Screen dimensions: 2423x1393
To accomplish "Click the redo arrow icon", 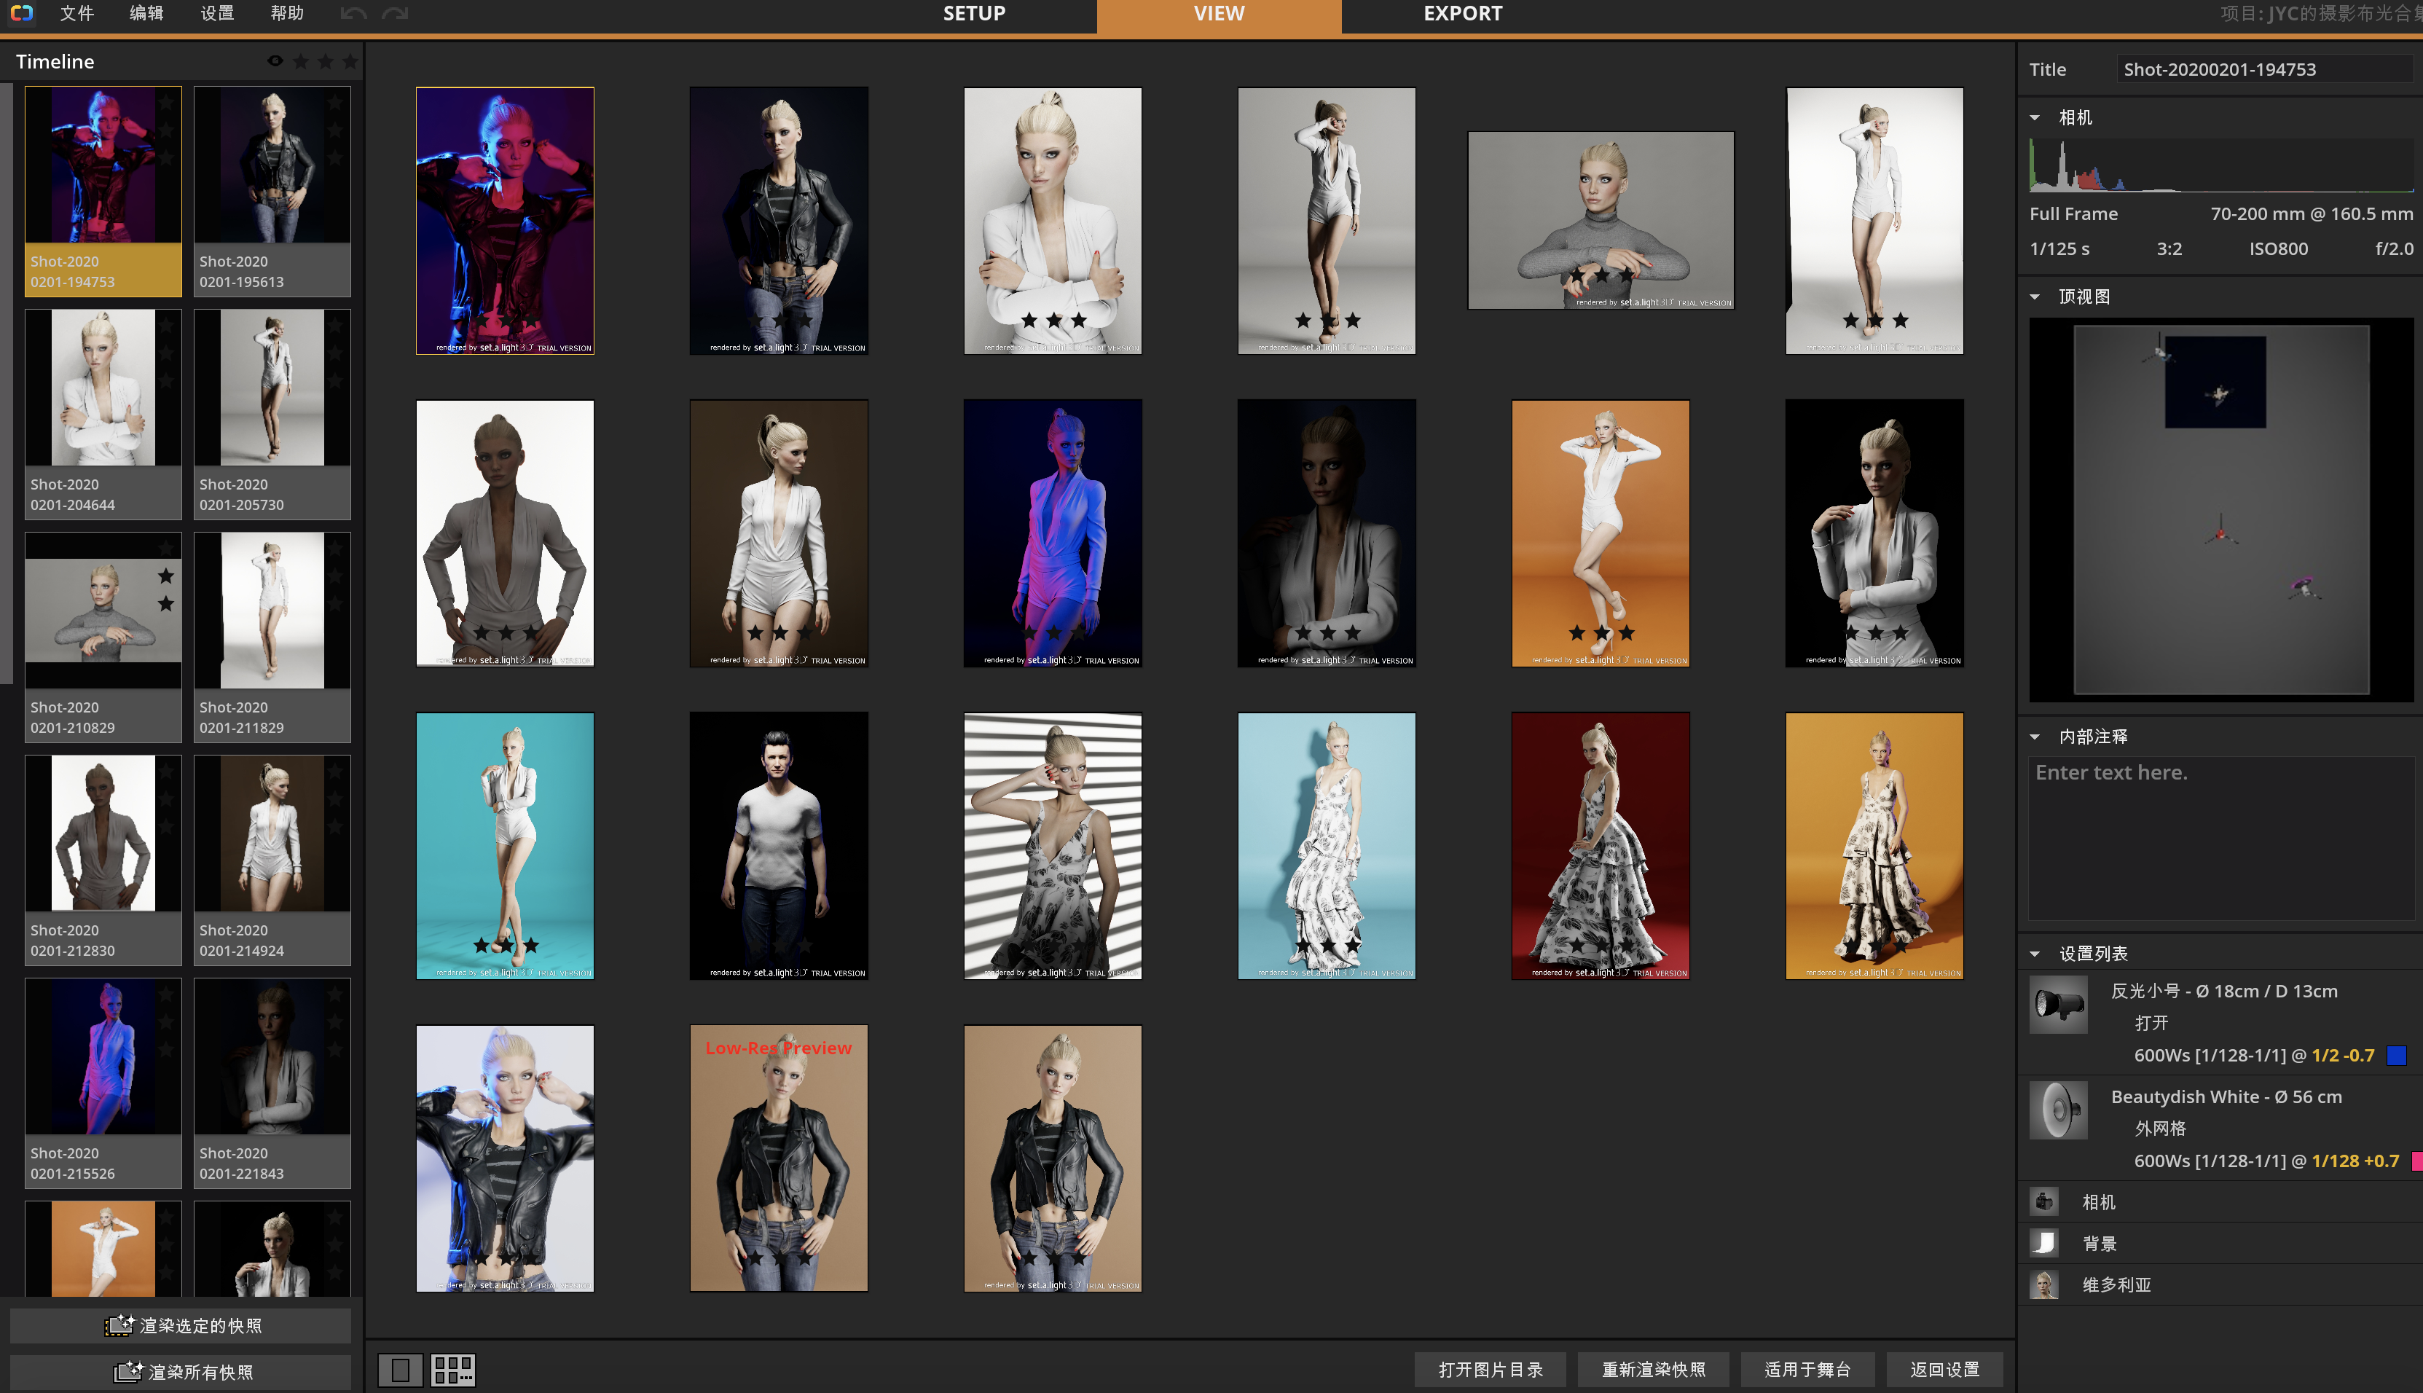I will pos(395,13).
